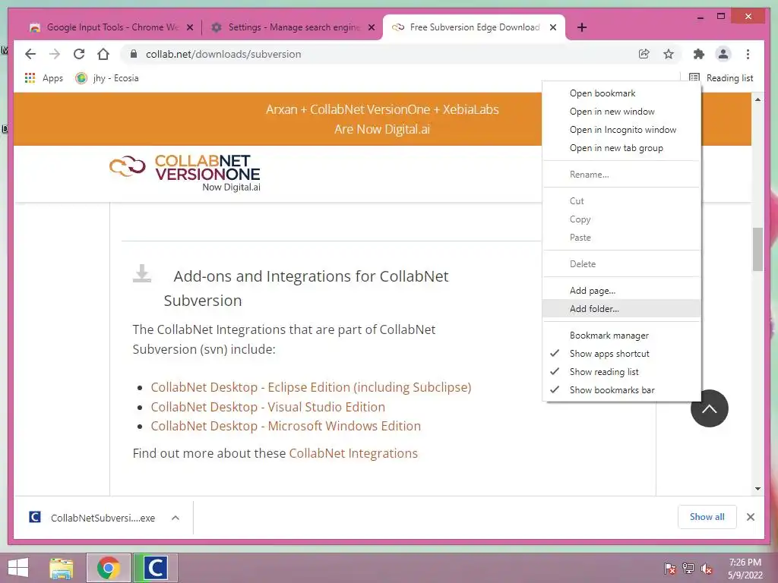Image resolution: width=778 pixels, height=583 pixels.
Task: Open Bookmark manager from menu
Action: point(621,336)
